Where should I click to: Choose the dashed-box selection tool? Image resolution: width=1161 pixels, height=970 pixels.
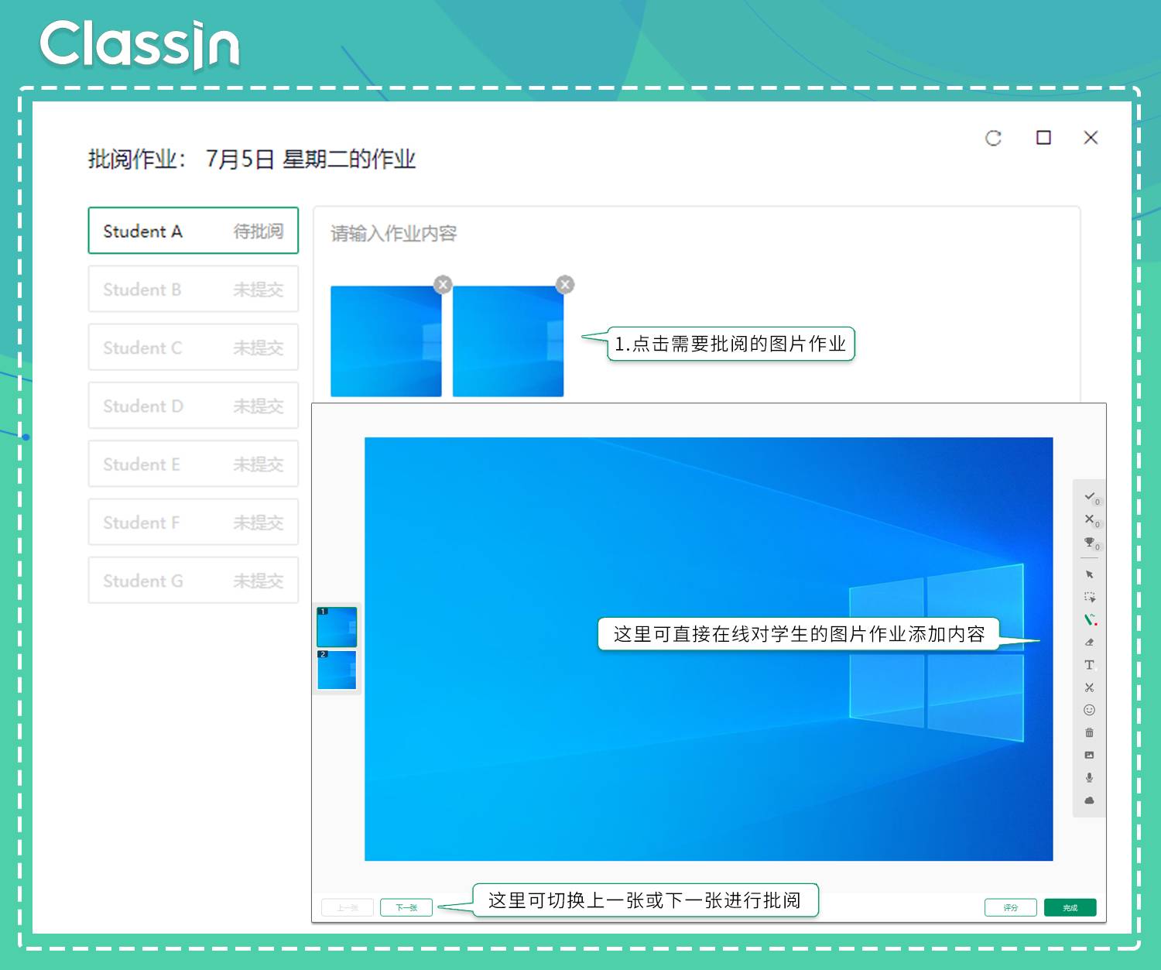click(x=1089, y=597)
